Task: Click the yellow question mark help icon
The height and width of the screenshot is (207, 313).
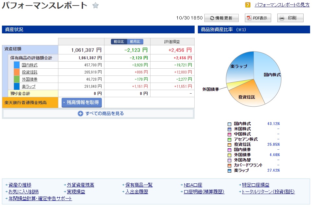Action: pyautogui.click(x=248, y=5)
